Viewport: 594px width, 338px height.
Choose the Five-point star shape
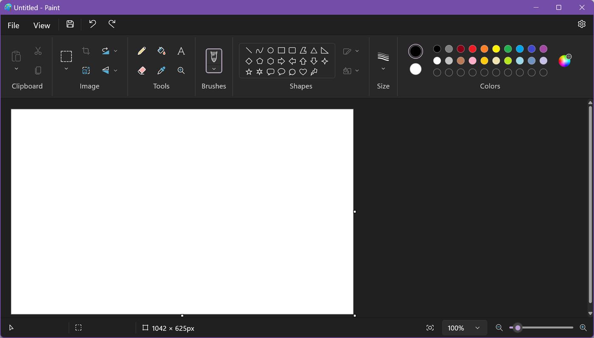click(249, 72)
